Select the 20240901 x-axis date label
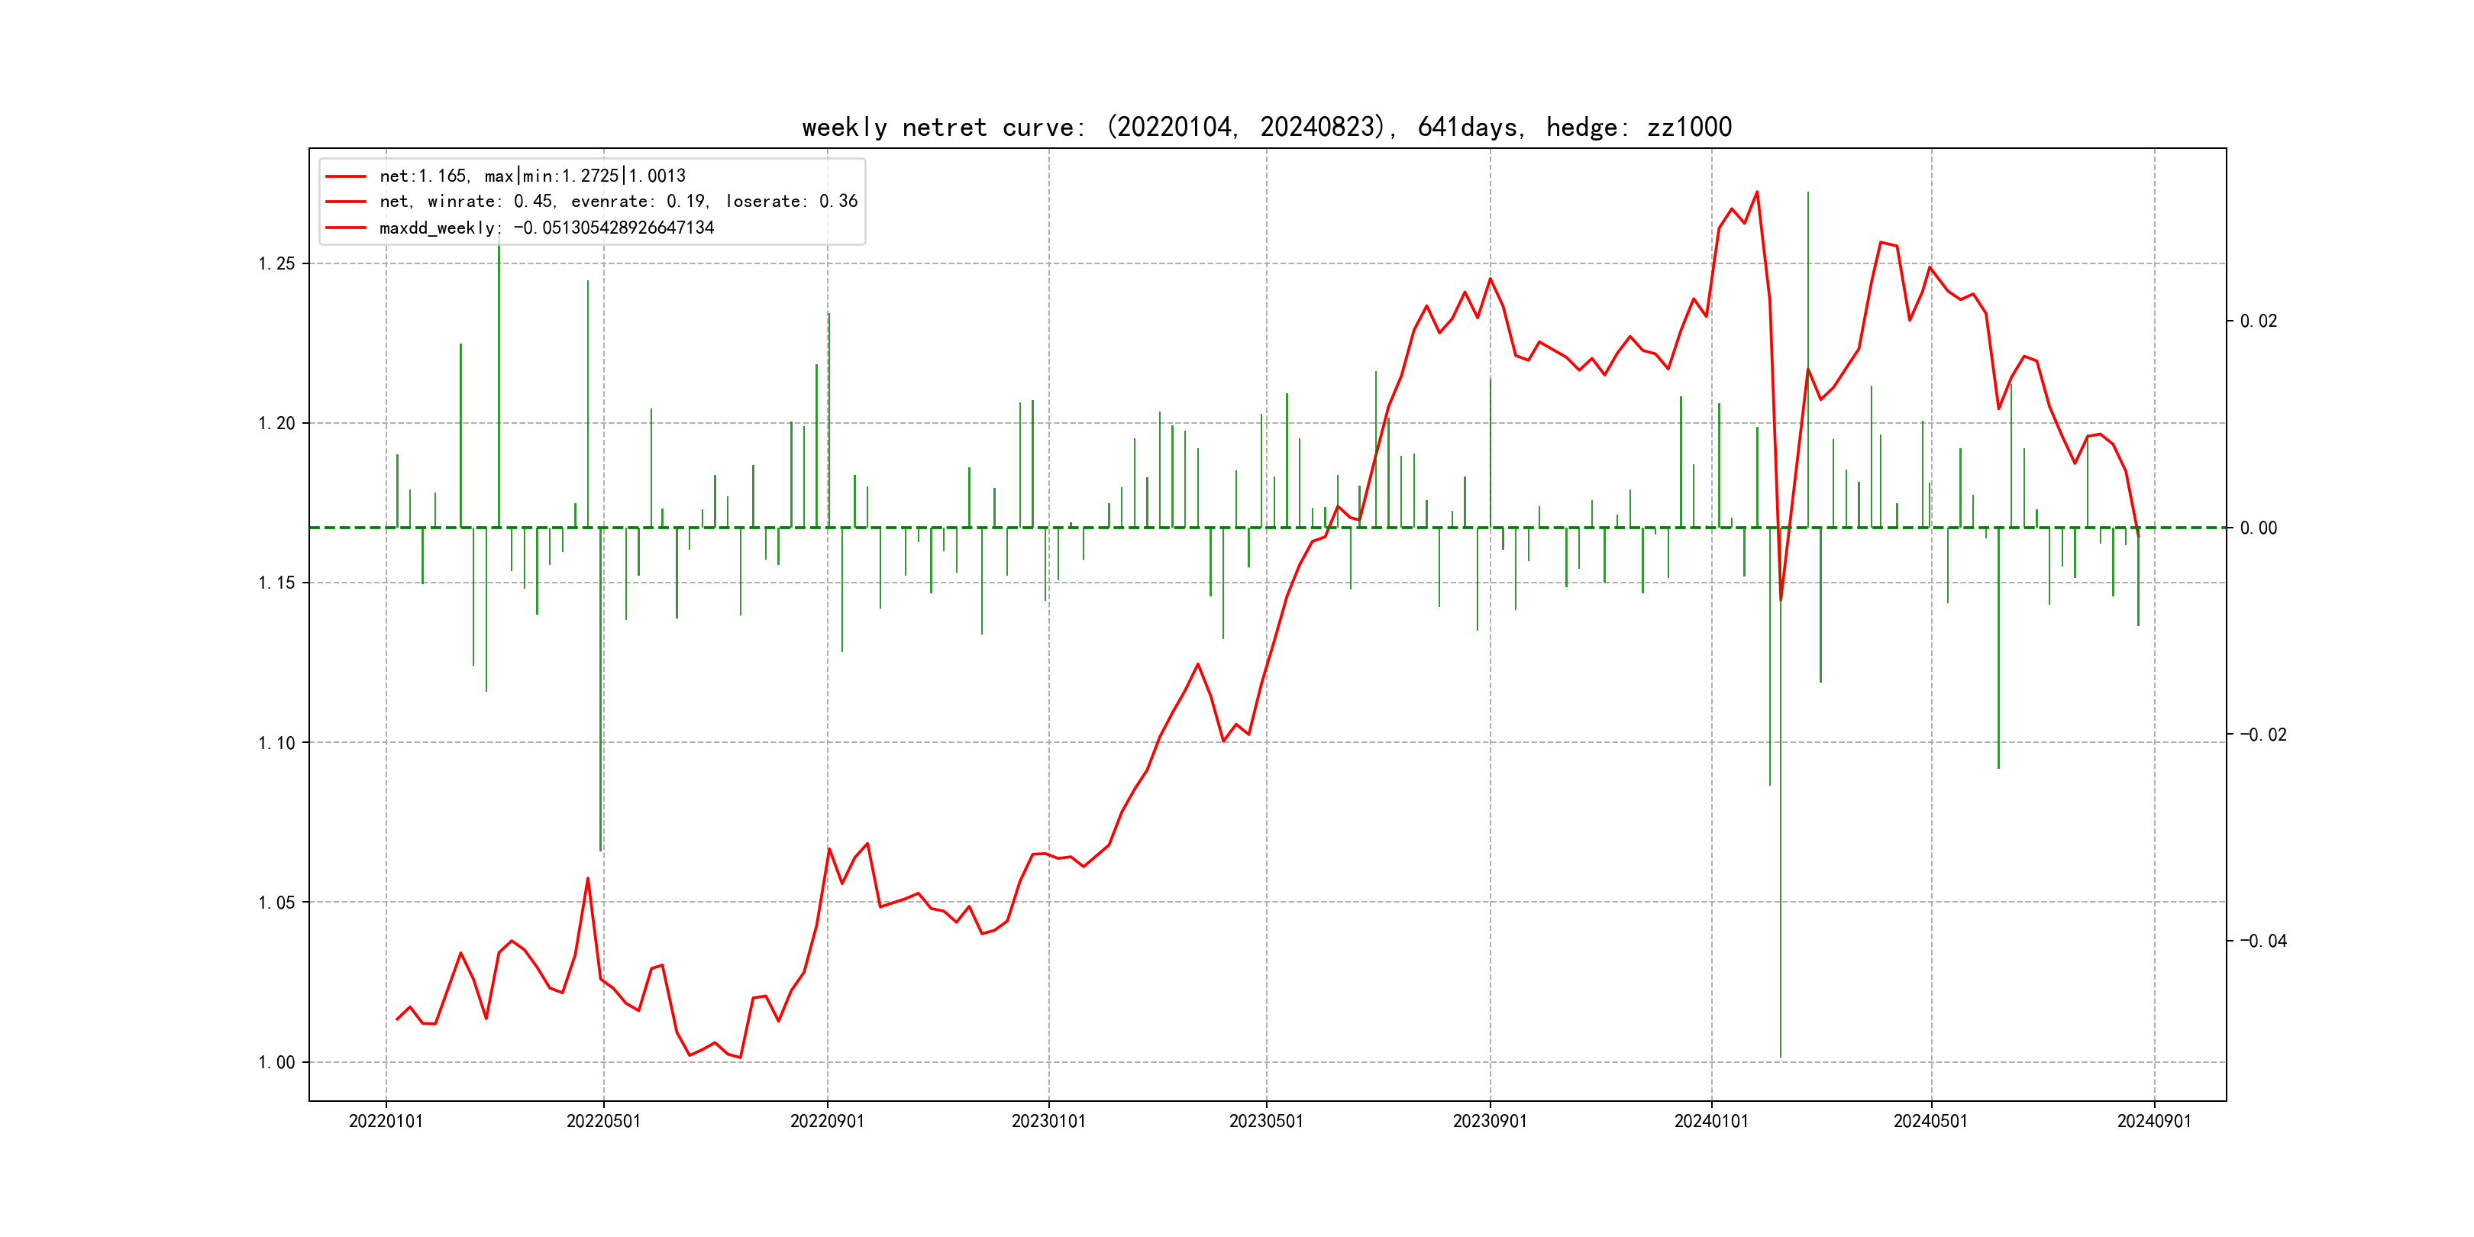 tap(2154, 1122)
